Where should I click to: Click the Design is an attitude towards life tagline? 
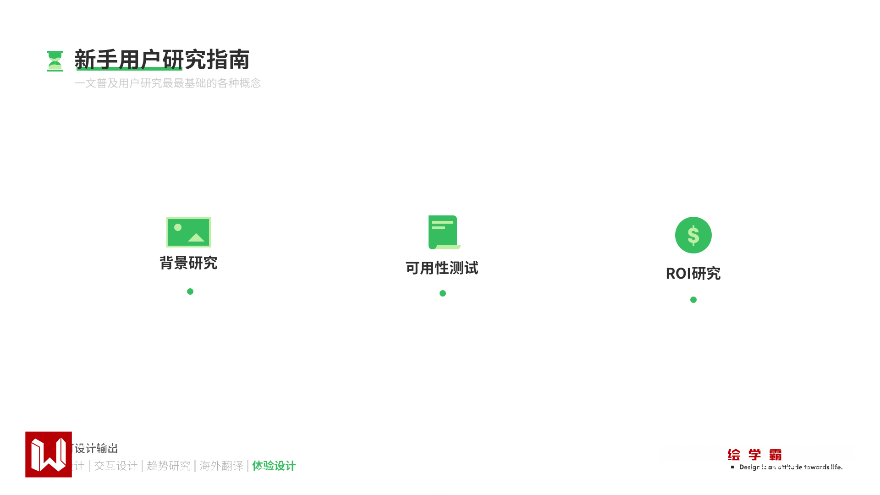[x=791, y=467]
